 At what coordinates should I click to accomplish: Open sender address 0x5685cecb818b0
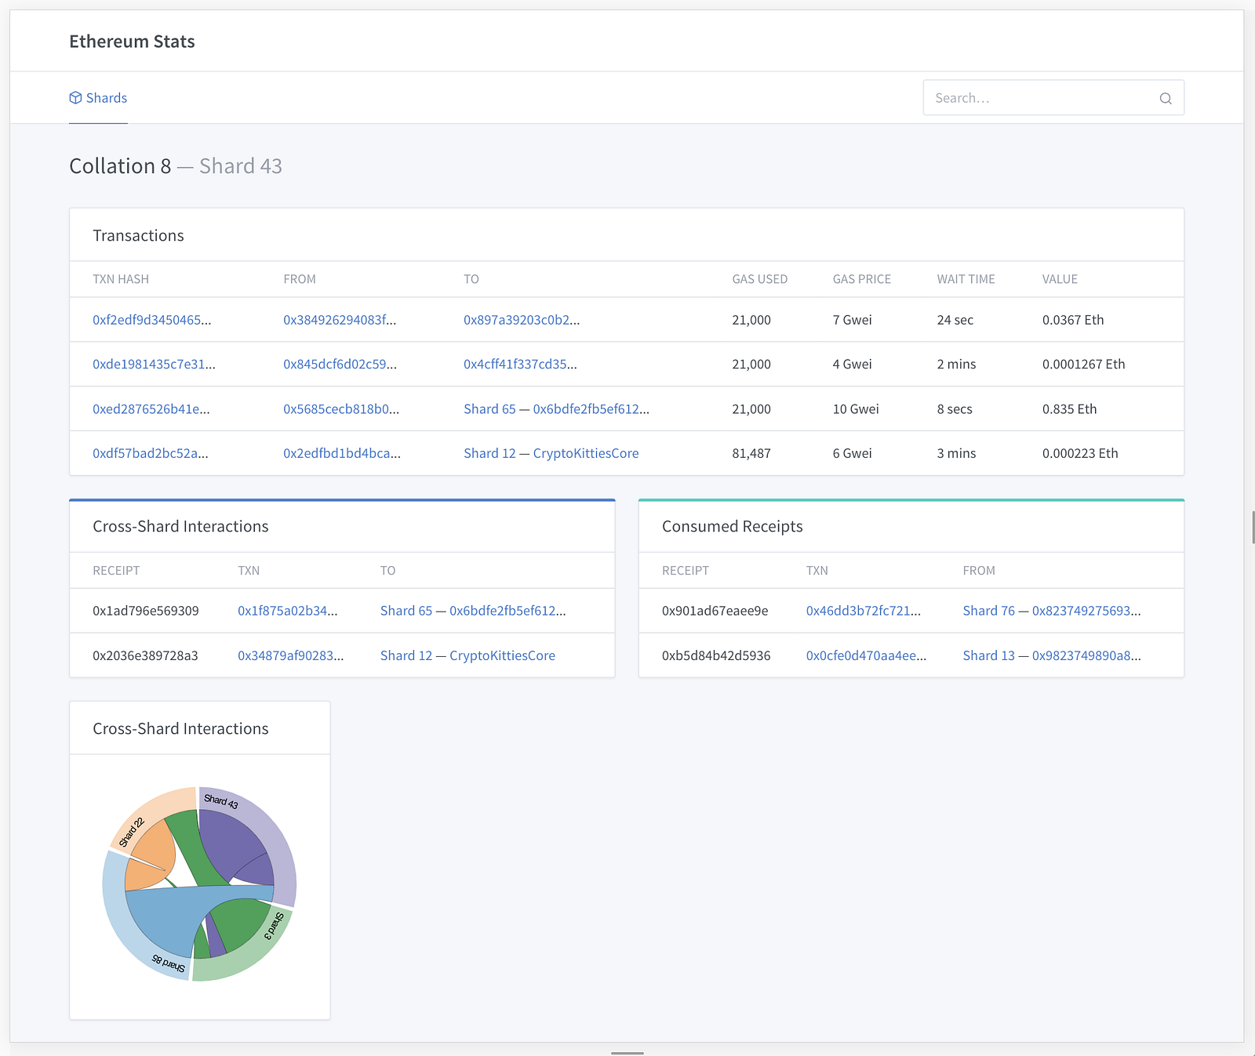(341, 409)
